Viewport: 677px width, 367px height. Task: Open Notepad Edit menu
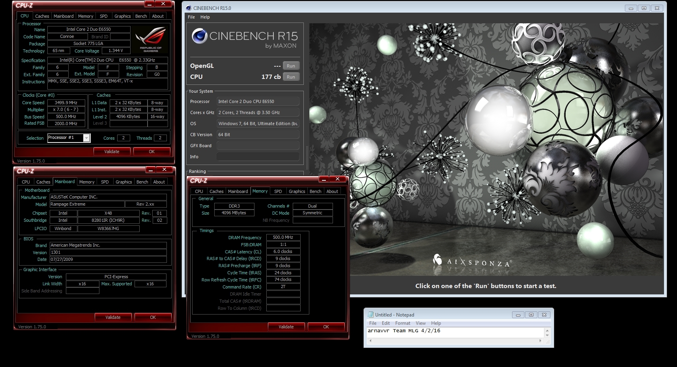385,323
